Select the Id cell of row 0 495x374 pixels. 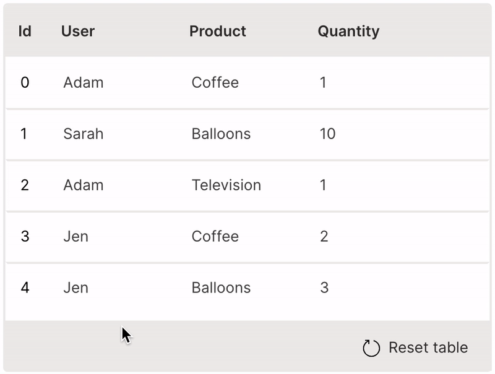coord(25,82)
